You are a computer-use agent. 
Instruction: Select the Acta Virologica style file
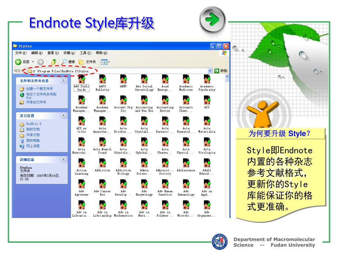pos(207,146)
